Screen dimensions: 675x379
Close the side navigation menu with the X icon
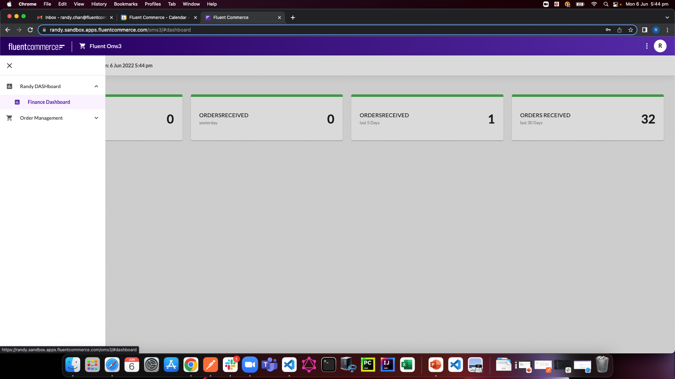(x=9, y=66)
